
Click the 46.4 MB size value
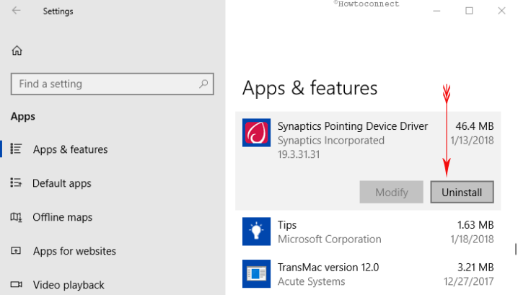pos(475,126)
